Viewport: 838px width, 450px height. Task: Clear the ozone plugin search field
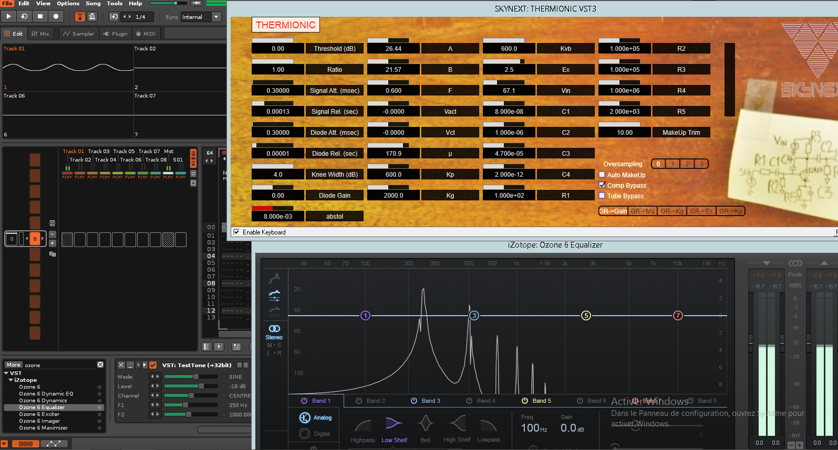click(x=100, y=365)
